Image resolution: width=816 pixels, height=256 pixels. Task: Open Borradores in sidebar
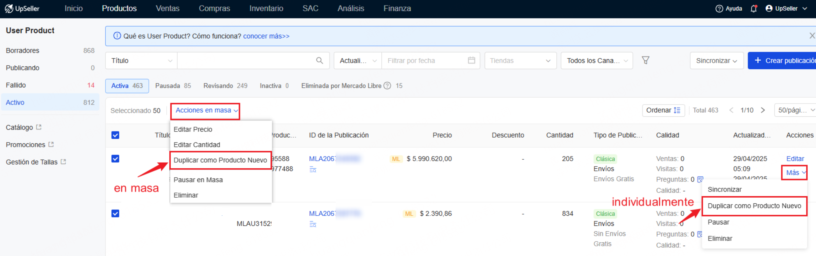point(50,51)
